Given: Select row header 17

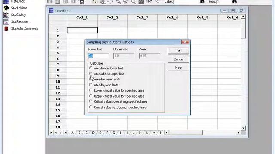Looking at the screenshot, I should pos(58,121).
